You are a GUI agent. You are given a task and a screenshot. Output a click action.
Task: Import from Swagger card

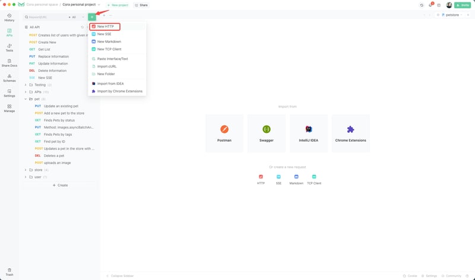pyautogui.click(x=267, y=133)
